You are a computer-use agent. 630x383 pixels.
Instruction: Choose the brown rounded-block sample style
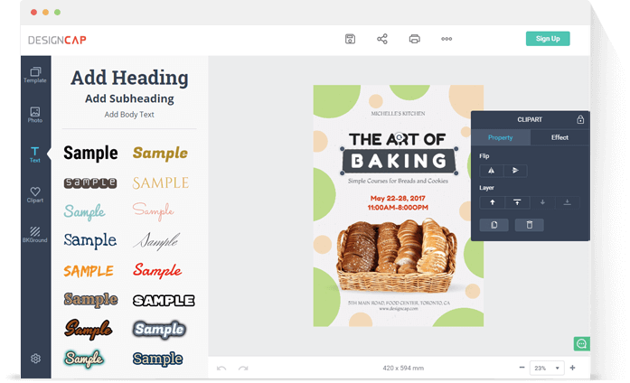(90, 183)
